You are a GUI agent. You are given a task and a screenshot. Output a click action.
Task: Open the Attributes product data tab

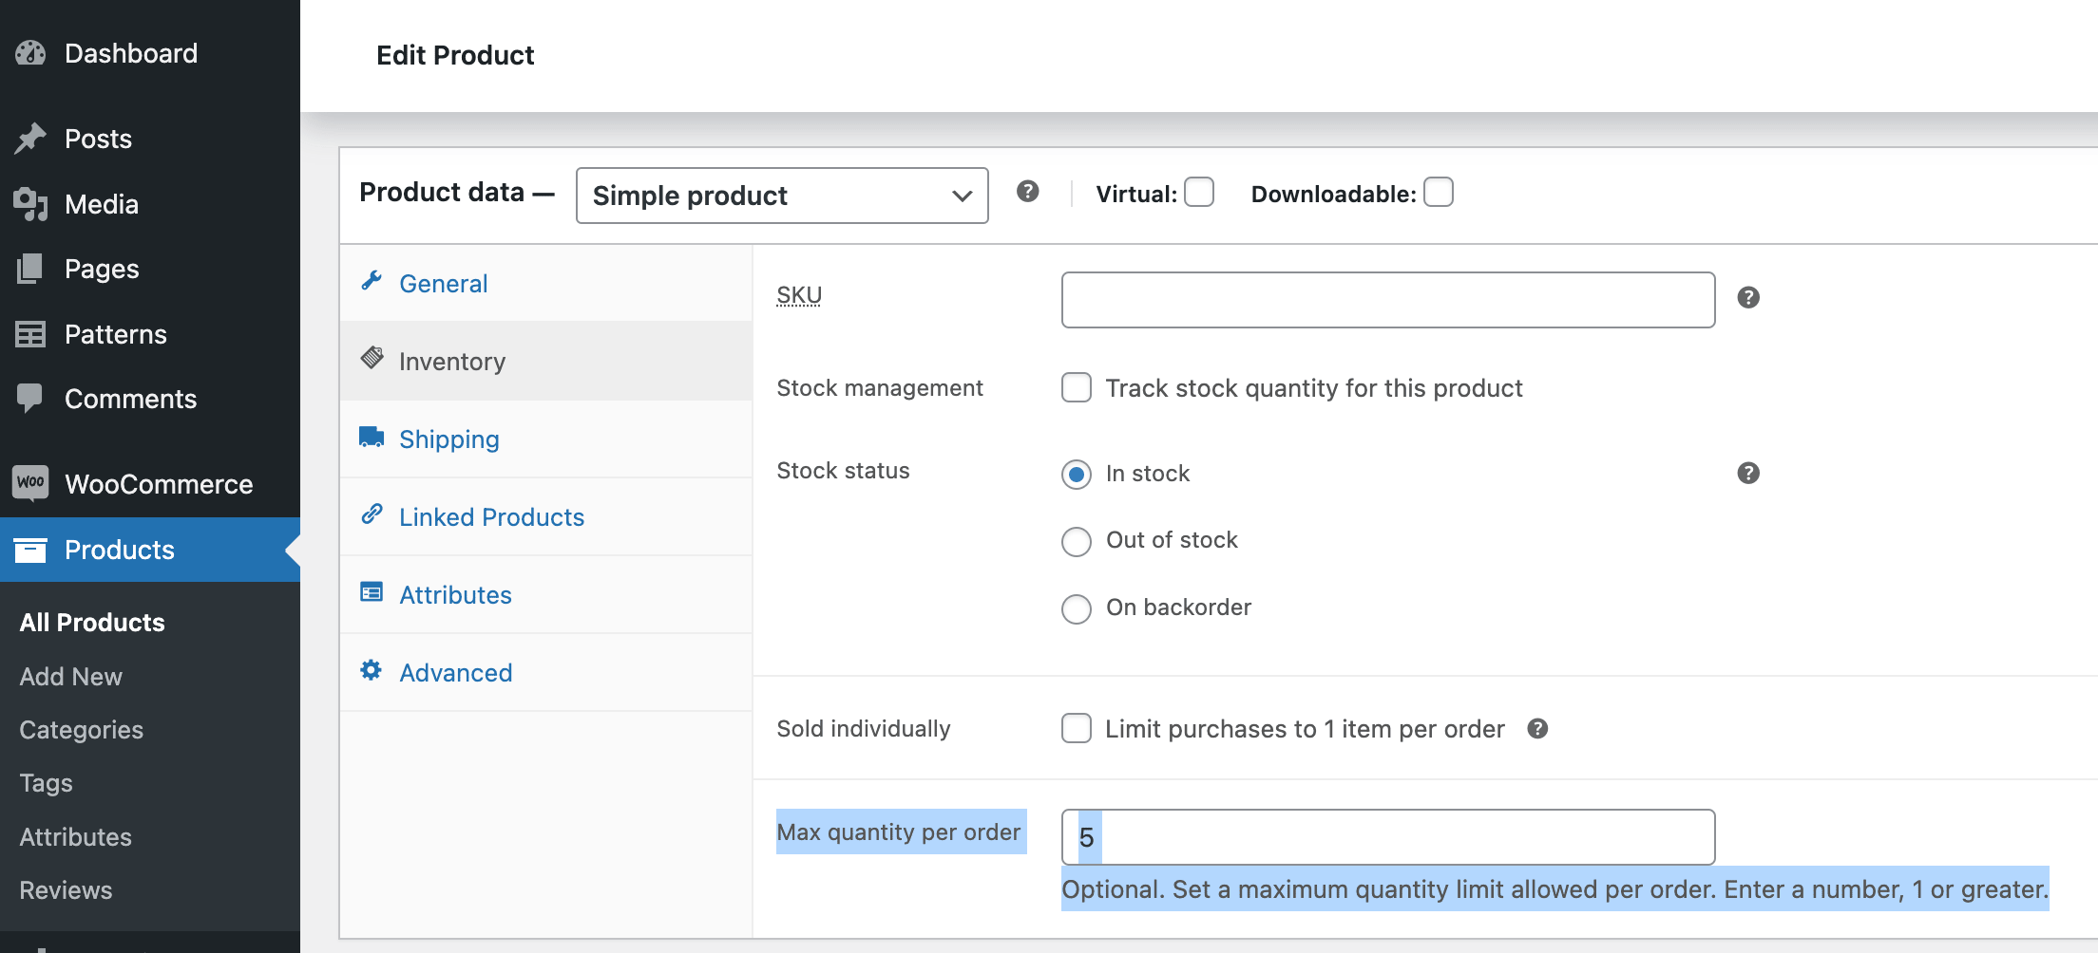[x=546, y=594]
